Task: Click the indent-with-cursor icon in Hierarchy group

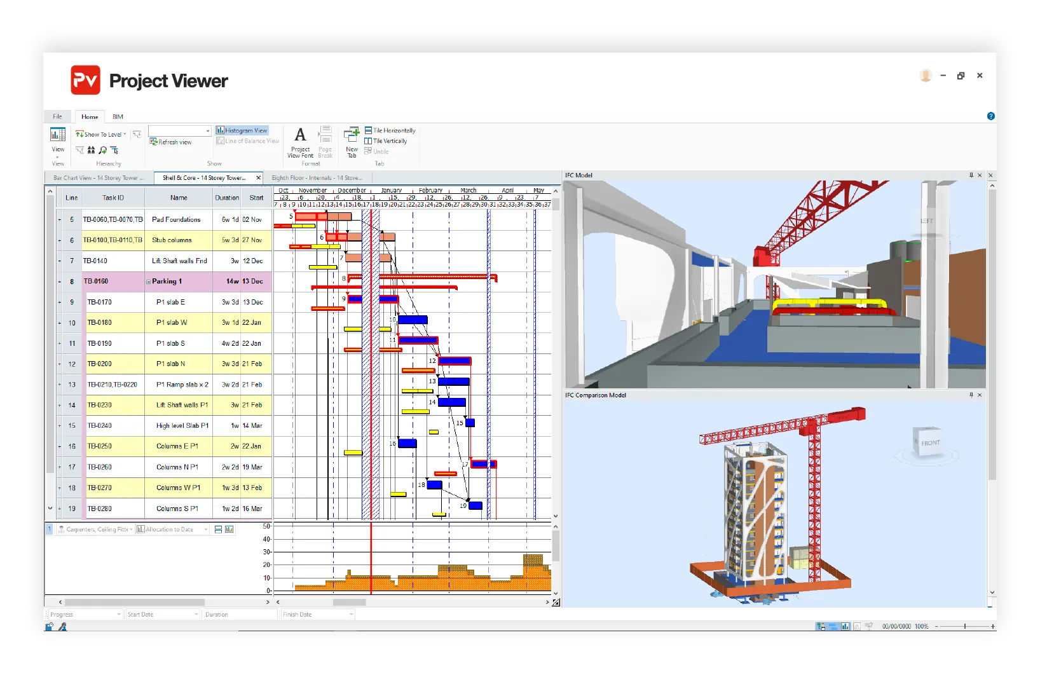Action: point(114,151)
